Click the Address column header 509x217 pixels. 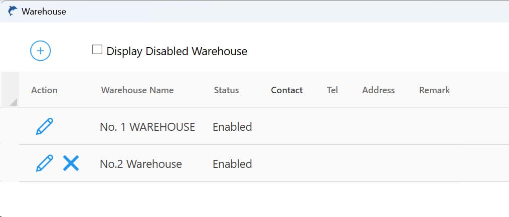tap(378, 90)
